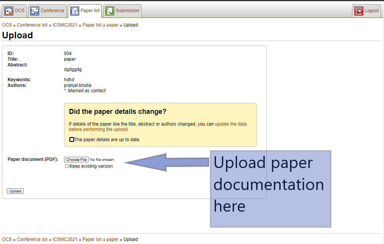Open ICSMC2021 in the top breadcrumb

[65, 25]
